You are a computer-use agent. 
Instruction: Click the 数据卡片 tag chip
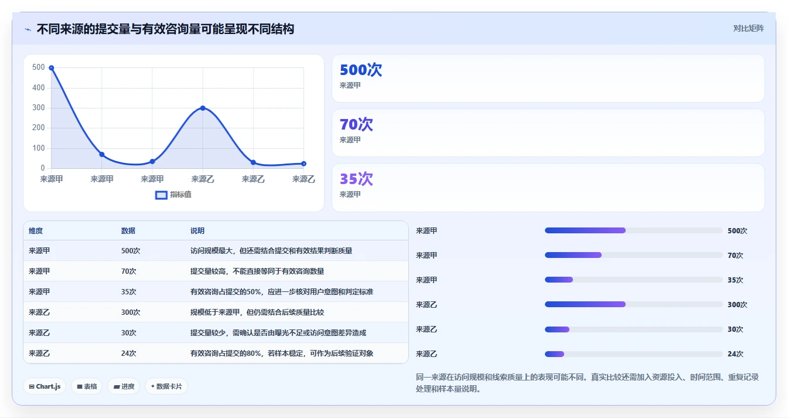[166, 386]
